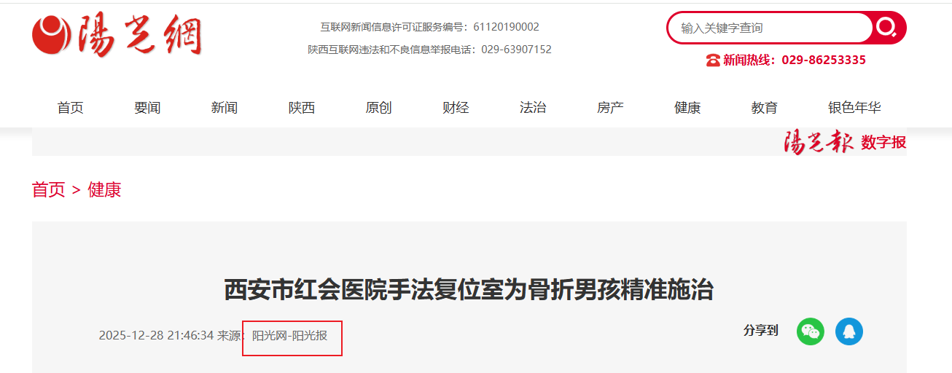The height and width of the screenshot is (373, 952).
Task: Click the 阳光网 site logo
Action: click(117, 36)
